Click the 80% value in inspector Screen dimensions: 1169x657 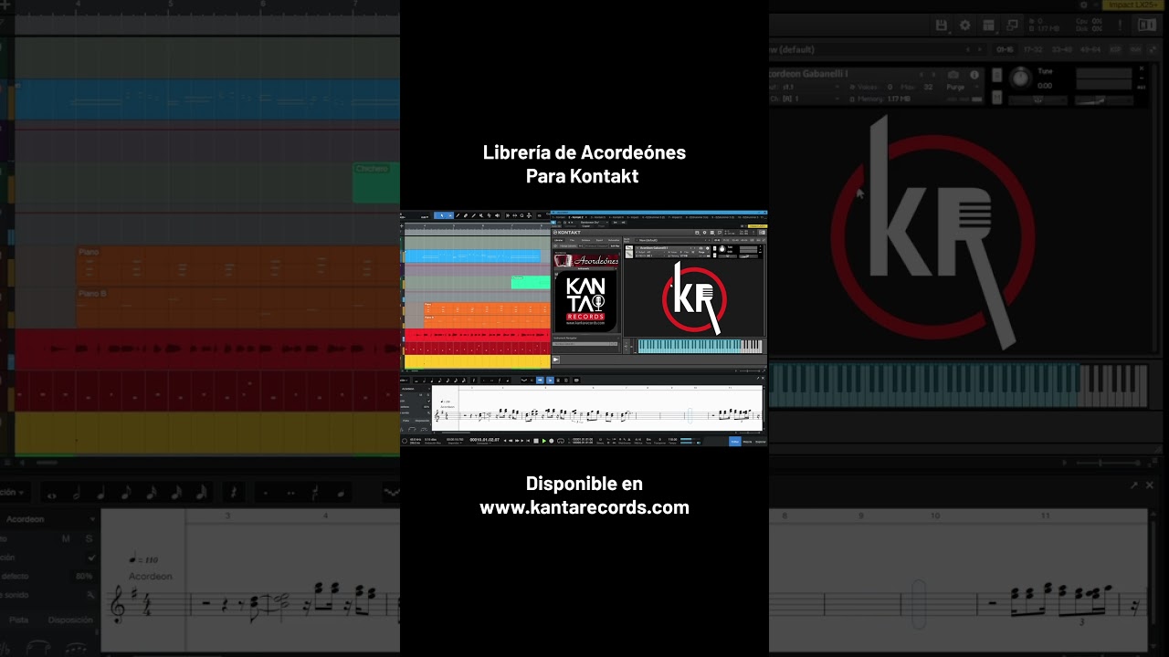tap(84, 576)
